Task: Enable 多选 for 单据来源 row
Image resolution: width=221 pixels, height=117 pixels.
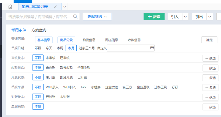Action: (x=211, y=88)
